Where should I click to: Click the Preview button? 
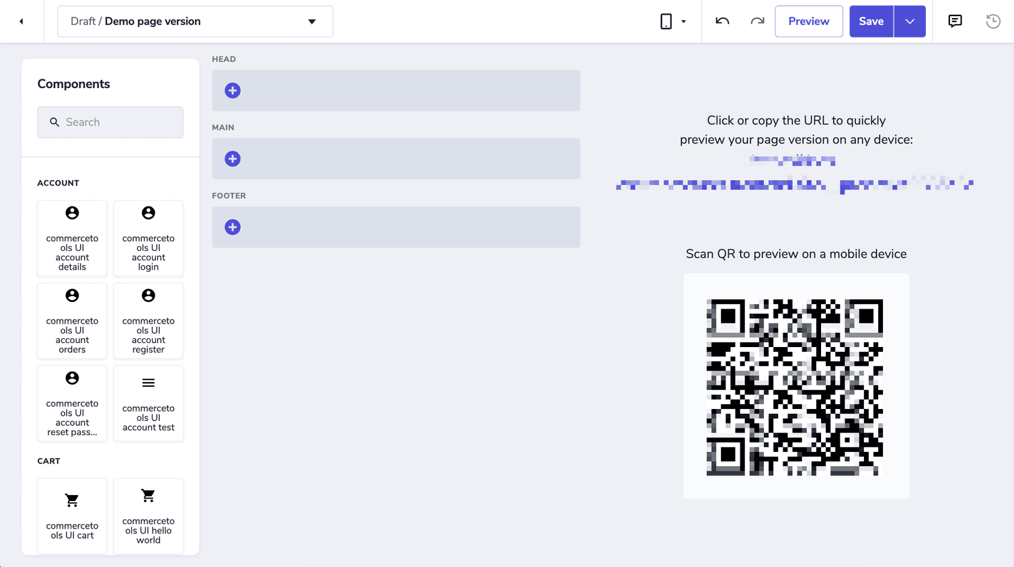(808, 21)
